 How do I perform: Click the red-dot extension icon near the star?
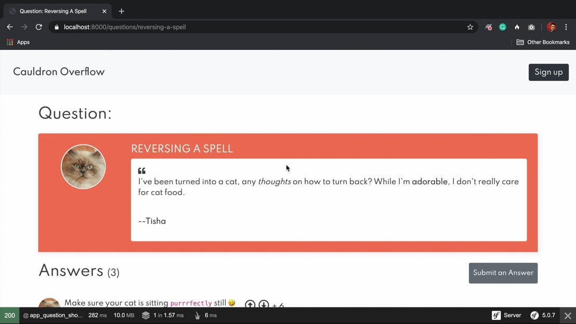click(x=488, y=27)
